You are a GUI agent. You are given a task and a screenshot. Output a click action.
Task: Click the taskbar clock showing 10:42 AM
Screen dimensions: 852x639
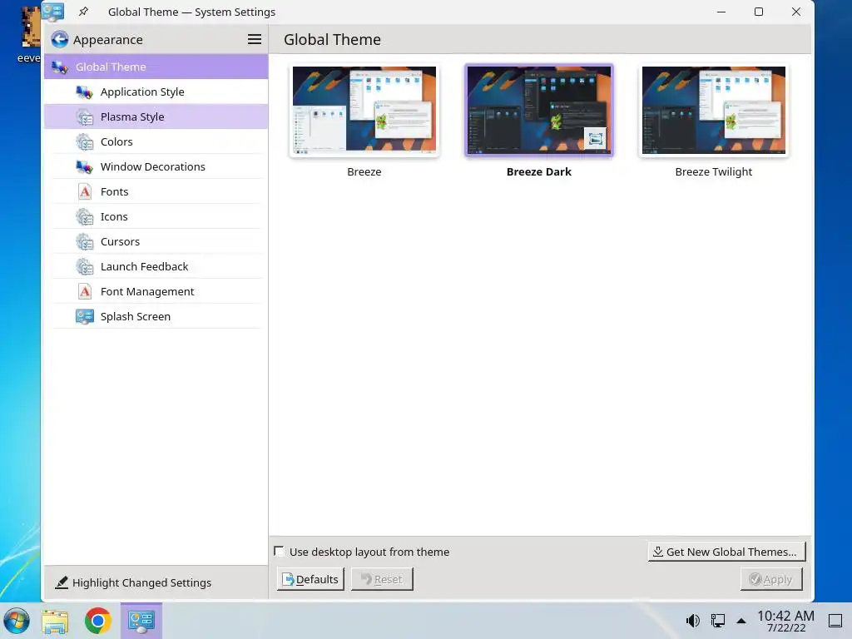tap(785, 621)
